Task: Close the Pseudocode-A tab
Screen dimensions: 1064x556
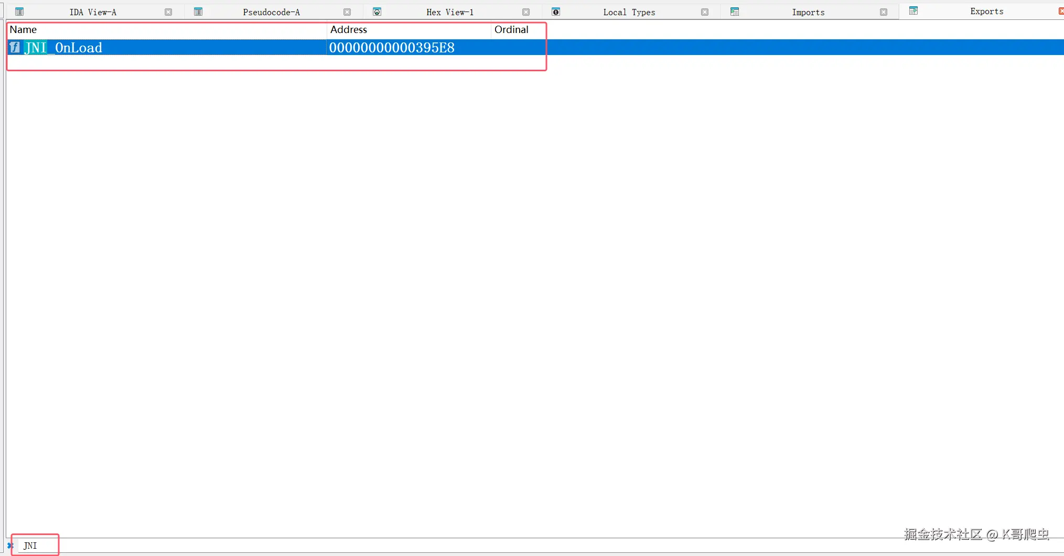Action: tap(347, 12)
